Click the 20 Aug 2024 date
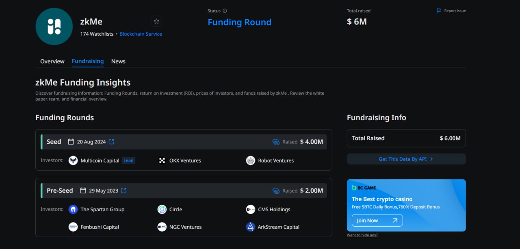The width and height of the screenshot is (520, 249). (91, 142)
